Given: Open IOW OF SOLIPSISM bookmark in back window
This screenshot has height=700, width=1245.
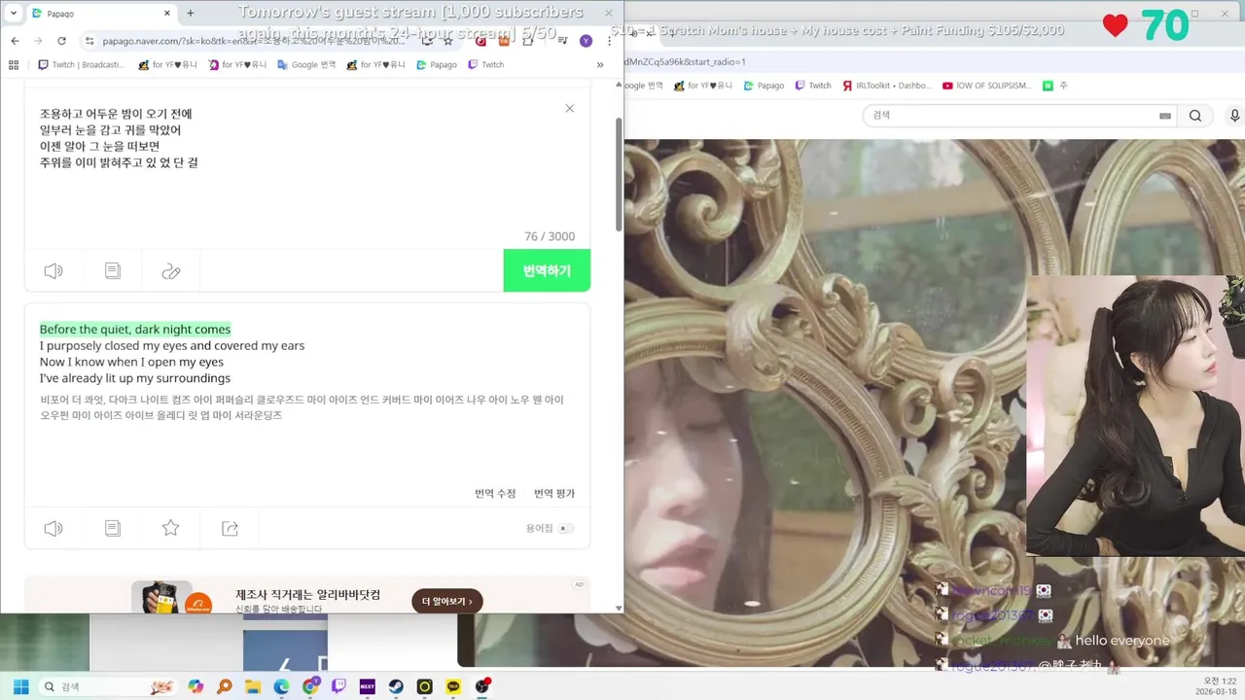Looking at the screenshot, I should pos(987,86).
